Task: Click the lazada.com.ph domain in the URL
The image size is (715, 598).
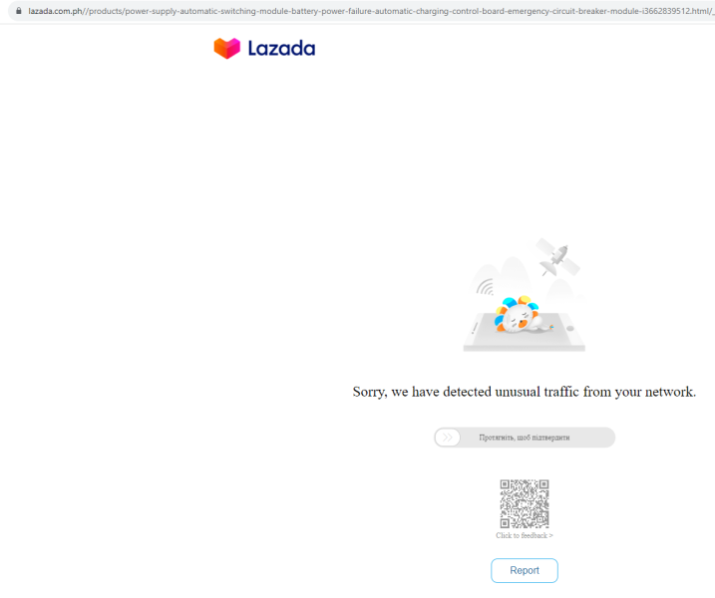Action: (55, 11)
